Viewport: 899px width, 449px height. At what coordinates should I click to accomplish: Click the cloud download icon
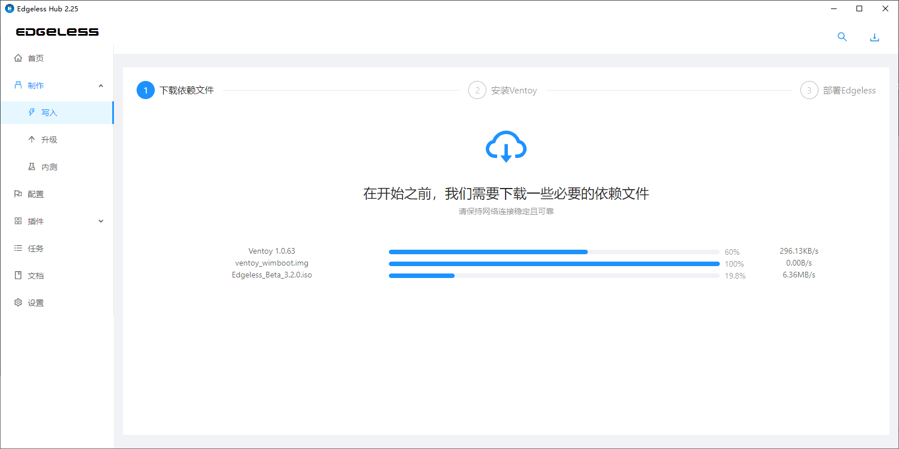point(506,147)
